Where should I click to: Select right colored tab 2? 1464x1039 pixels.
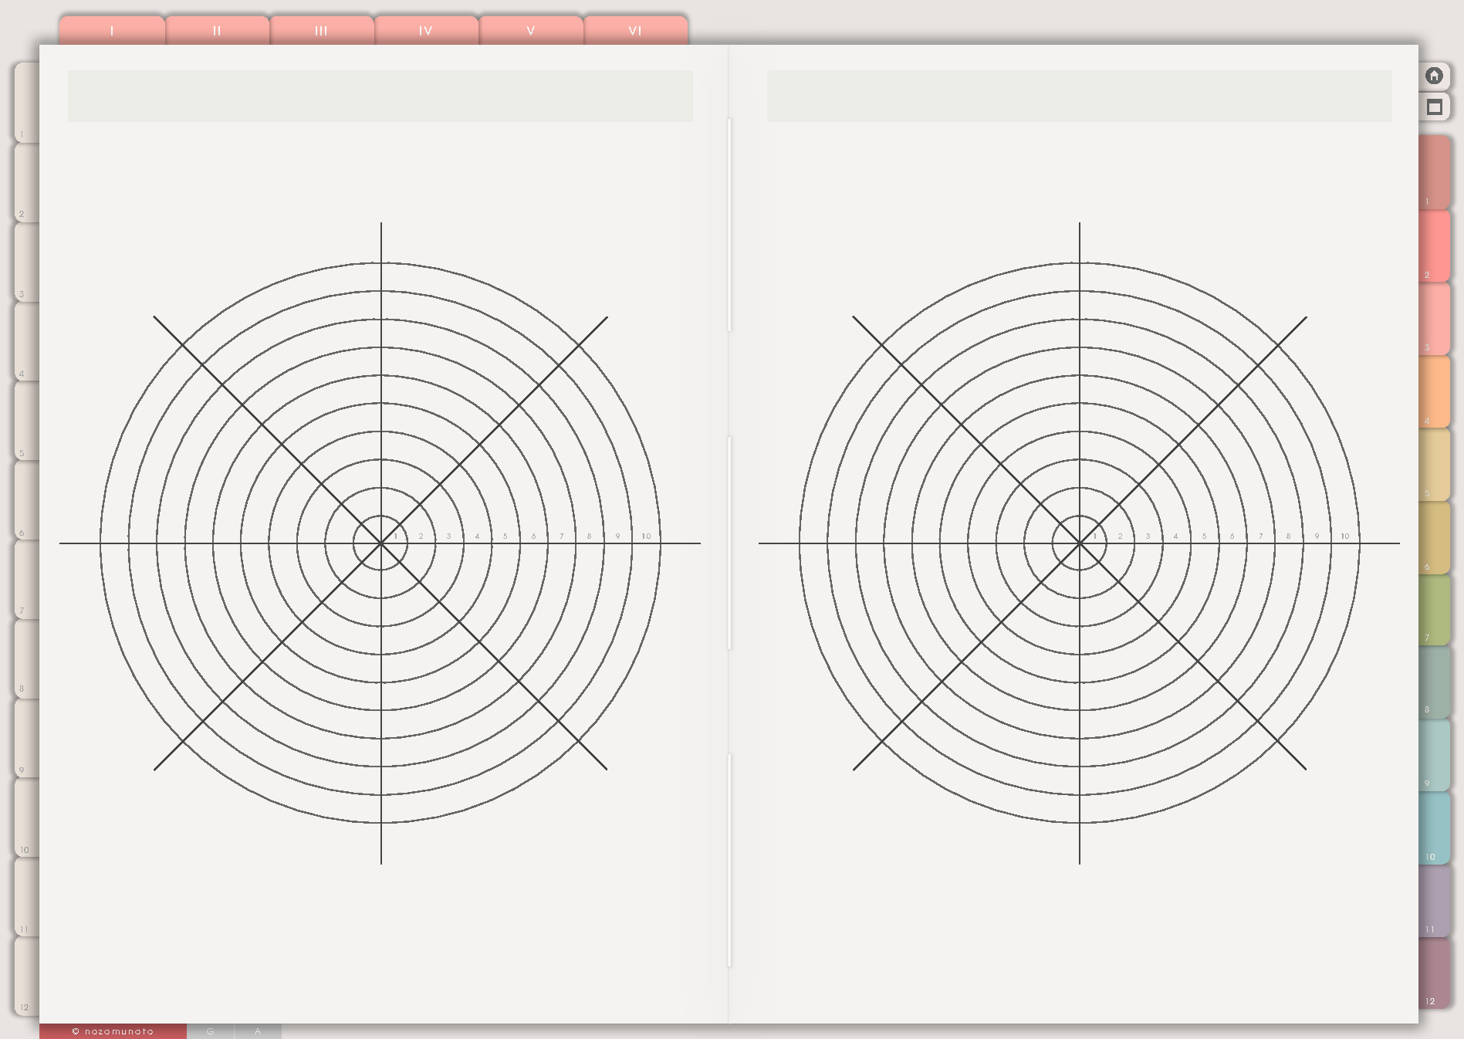[x=1434, y=245]
